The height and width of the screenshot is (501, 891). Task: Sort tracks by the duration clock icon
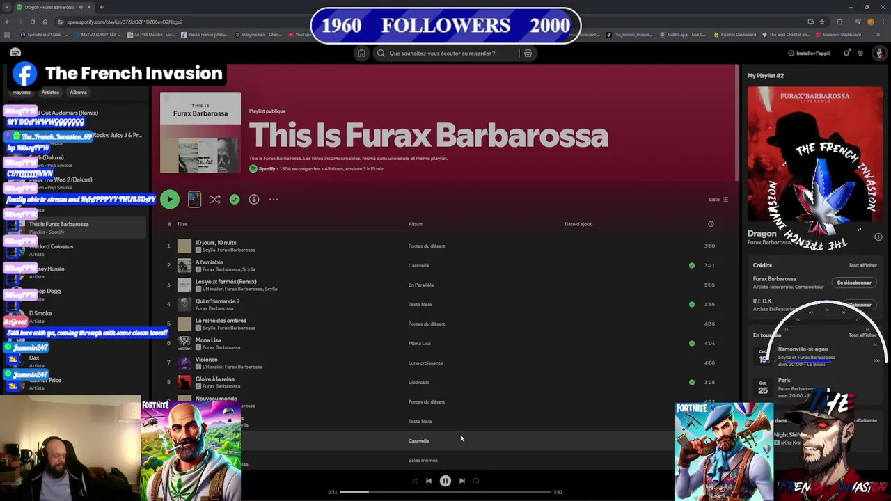pyautogui.click(x=711, y=224)
